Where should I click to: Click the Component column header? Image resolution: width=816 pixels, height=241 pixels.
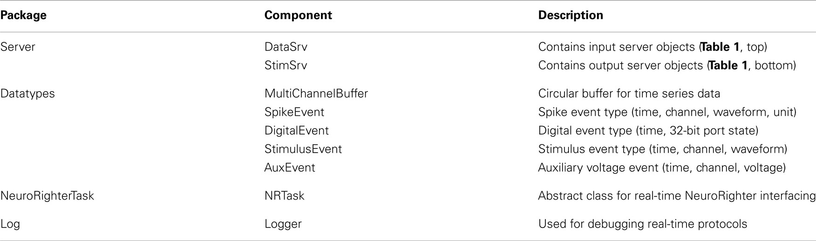[298, 15]
